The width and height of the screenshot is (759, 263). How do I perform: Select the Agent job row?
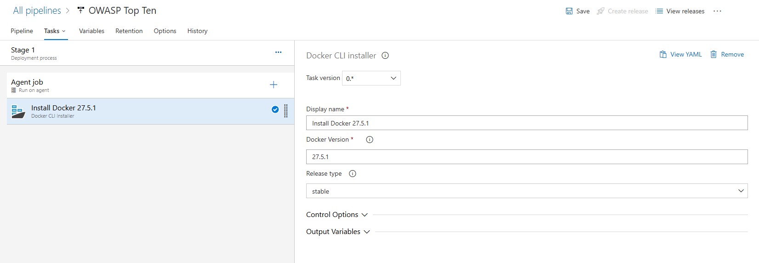coord(150,85)
